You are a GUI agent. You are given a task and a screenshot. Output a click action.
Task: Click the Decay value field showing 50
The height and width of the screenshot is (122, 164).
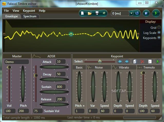(61, 74)
